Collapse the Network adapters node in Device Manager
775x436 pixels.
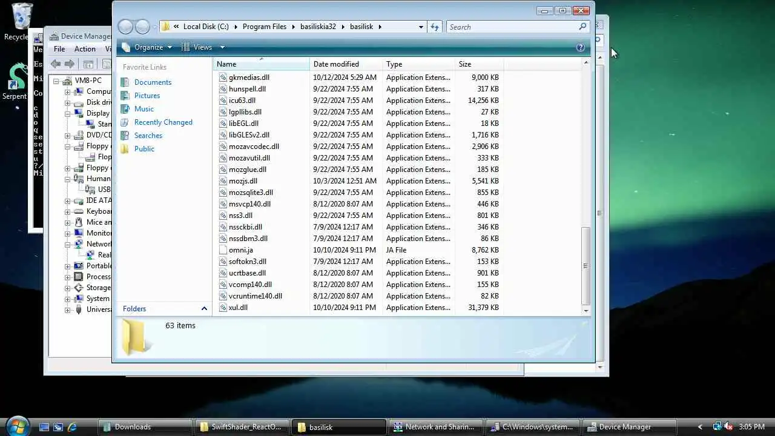[x=68, y=244]
